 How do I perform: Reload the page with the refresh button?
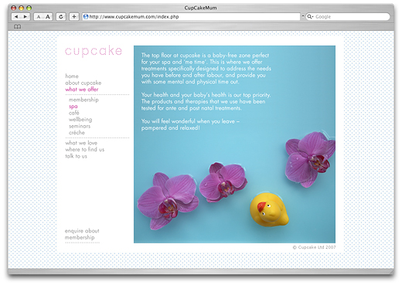(61, 17)
